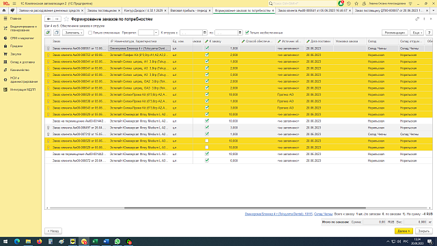
Task: Uncheck К заказу for order Ав08-088572 row
Action: click(207, 161)
